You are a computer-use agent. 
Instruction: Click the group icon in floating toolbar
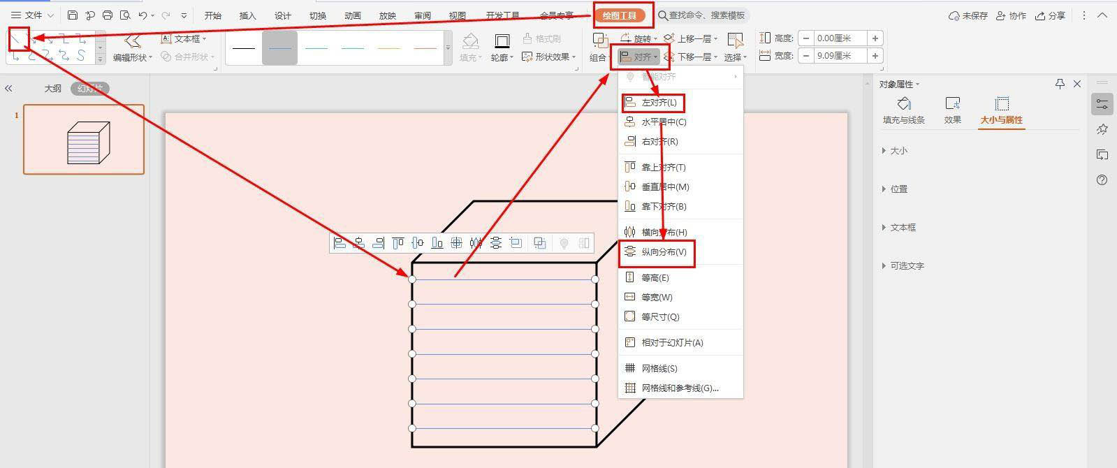click(540, 243)
